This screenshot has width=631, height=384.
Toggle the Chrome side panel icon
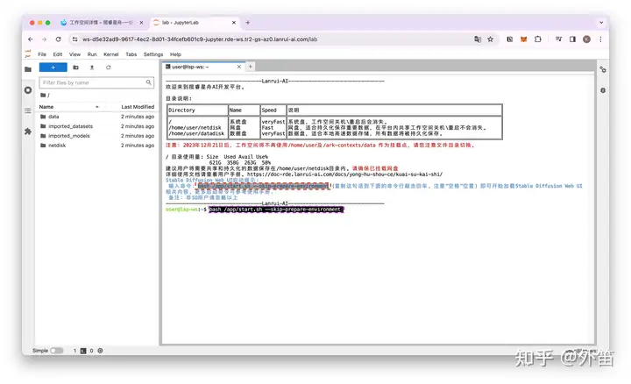point(572,39)
